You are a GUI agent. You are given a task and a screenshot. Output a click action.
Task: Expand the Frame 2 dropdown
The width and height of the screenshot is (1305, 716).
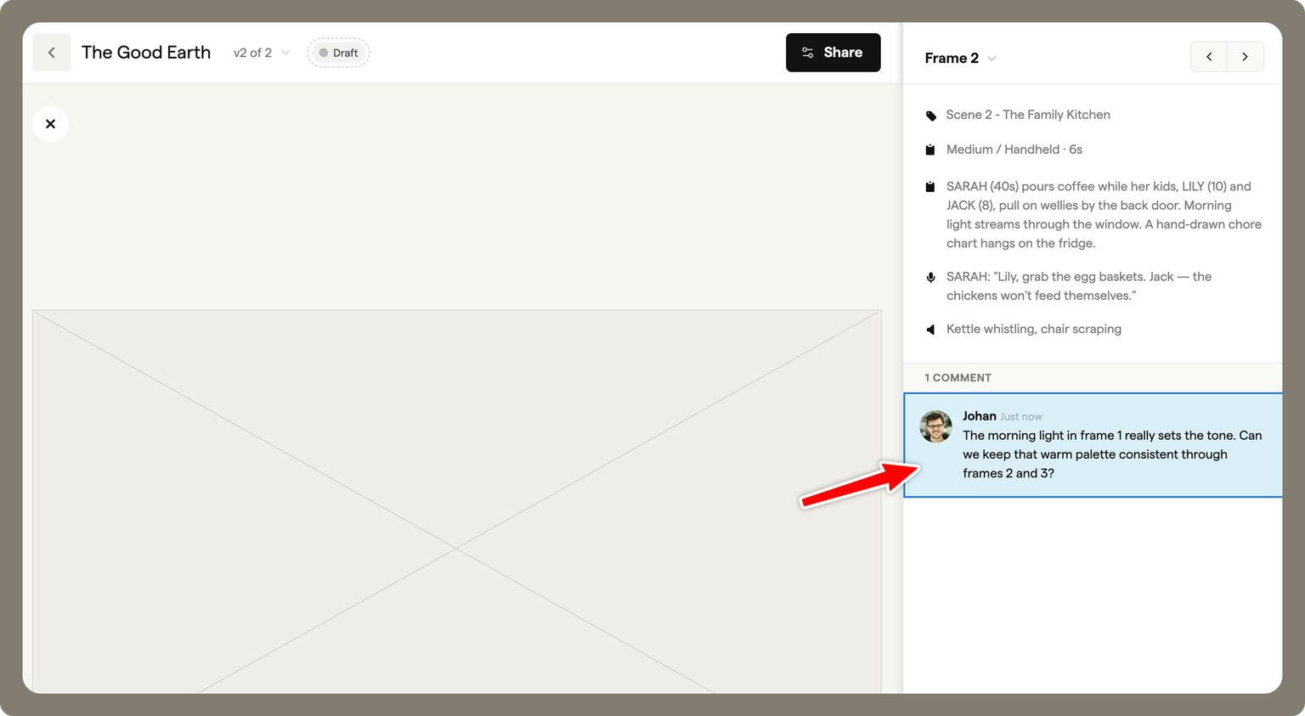tap(960, 58)
